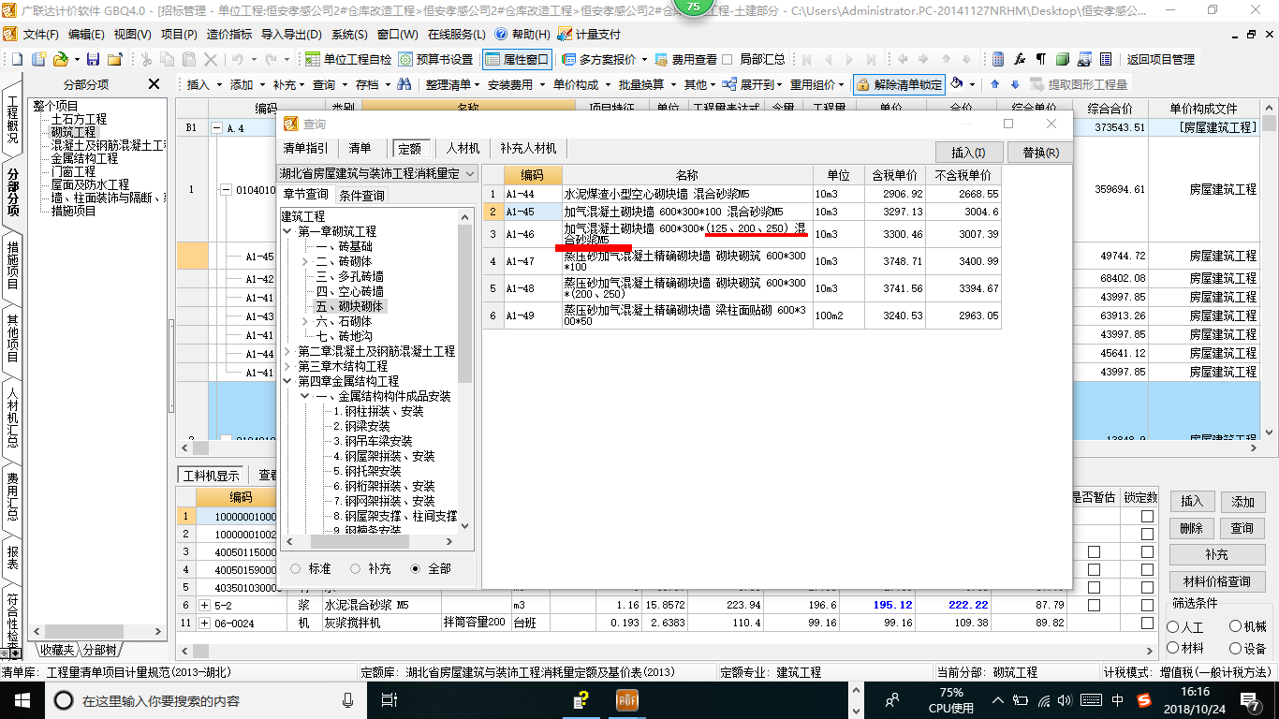The image size is (1279, 719).
Task: Click the fx formula icon
Action: point(1020,59)
